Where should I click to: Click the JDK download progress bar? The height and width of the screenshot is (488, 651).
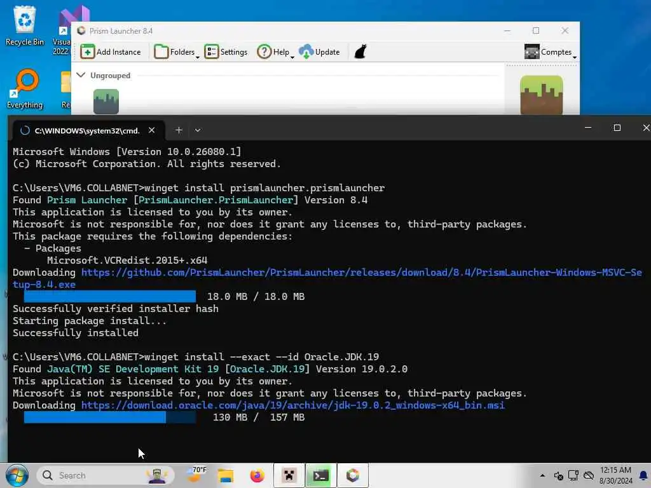tap(109, 417)
